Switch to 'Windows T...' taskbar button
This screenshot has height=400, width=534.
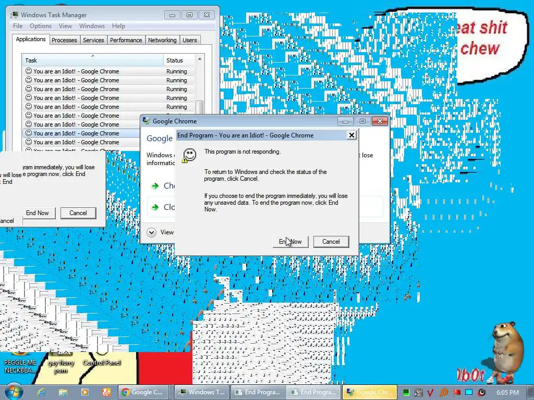(x=201, y=392)
